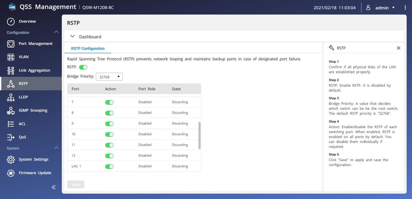The width and height of the screenshot is (412, 199).
Task: Click the Port column header
Action: pos(75,89)
